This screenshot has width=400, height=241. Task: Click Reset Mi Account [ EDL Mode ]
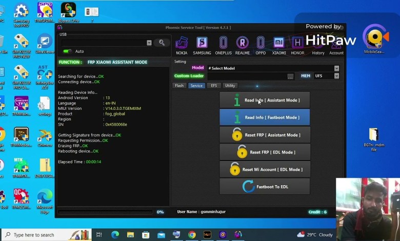(x=265, y=169)
